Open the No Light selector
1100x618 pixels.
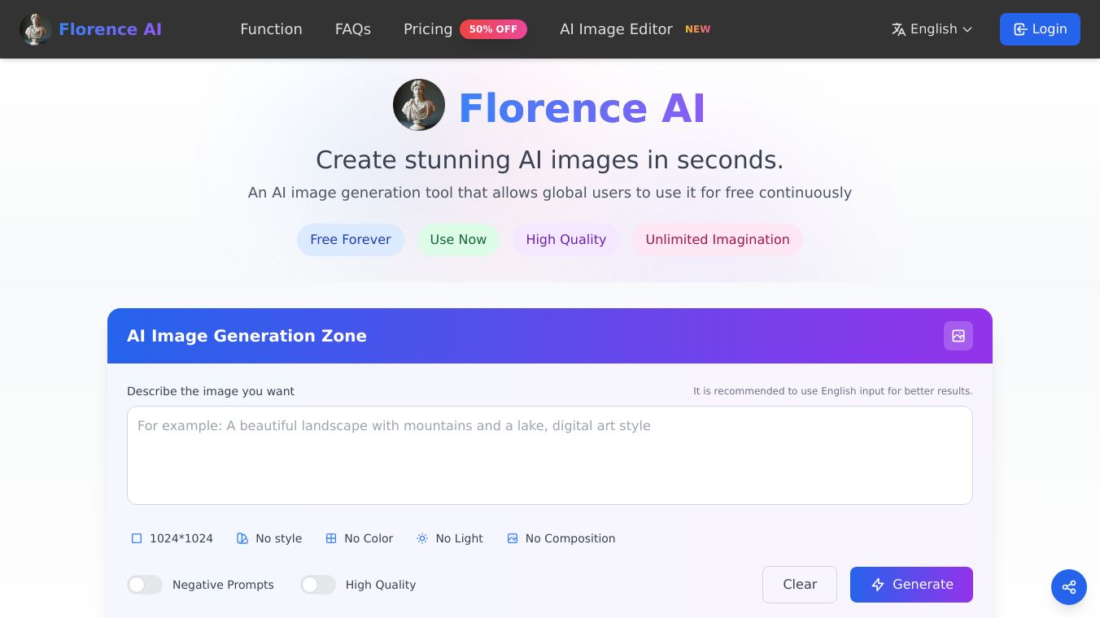[450, 538]
